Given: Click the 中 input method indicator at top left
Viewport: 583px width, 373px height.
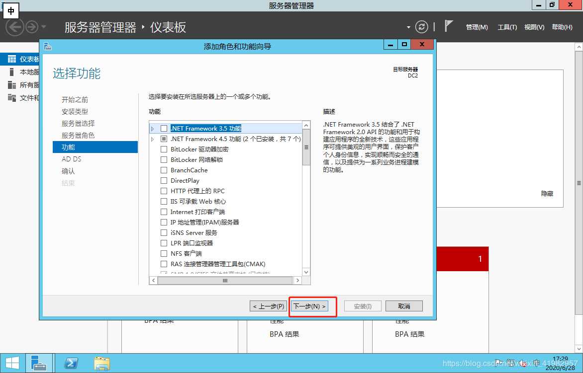Looking at the screenshot, I should (x=11, y=11).
